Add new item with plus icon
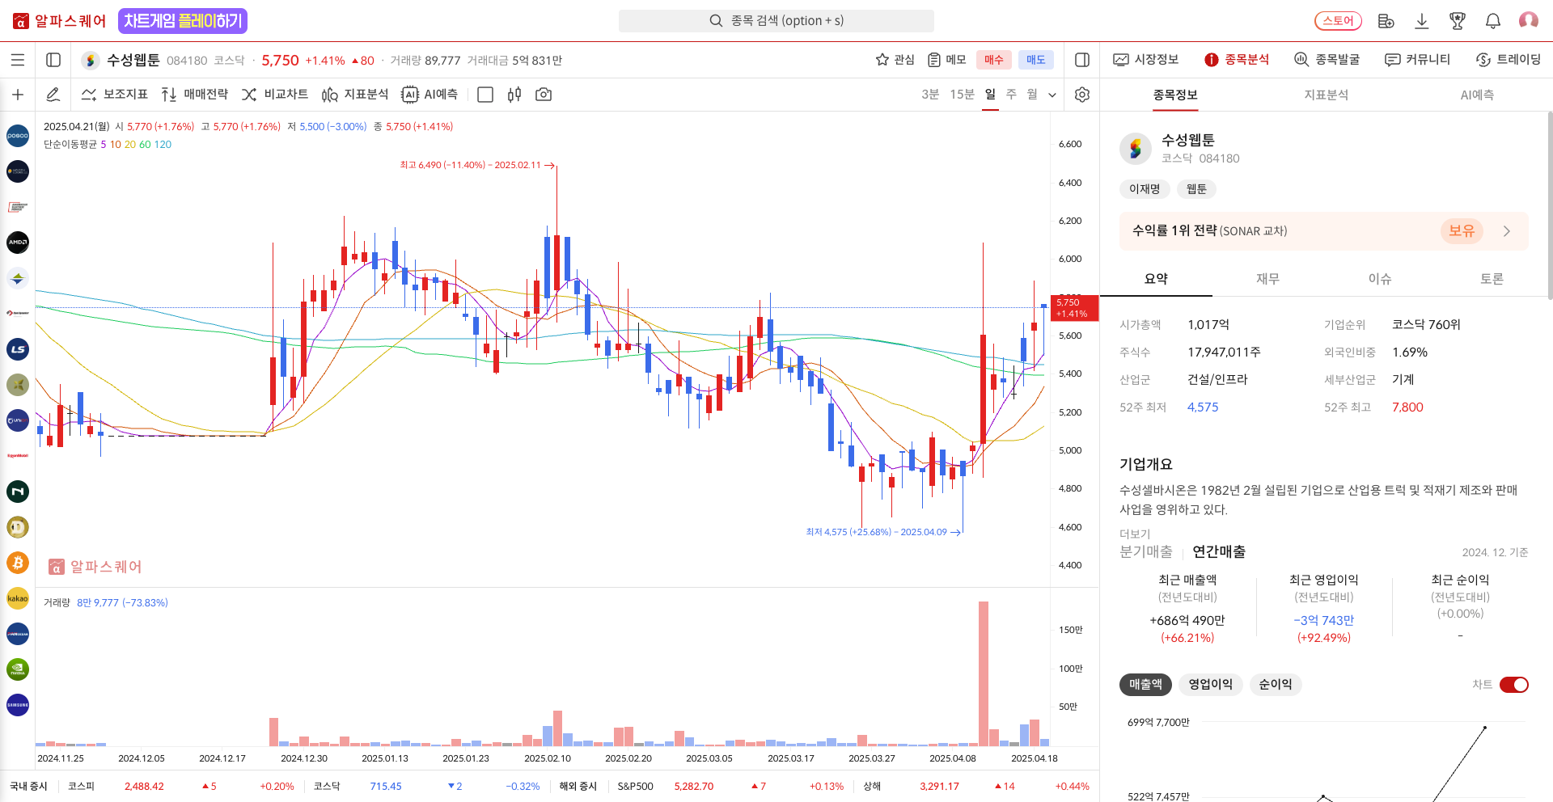This screenshot has width=1553, height=802. coord(18,95)
